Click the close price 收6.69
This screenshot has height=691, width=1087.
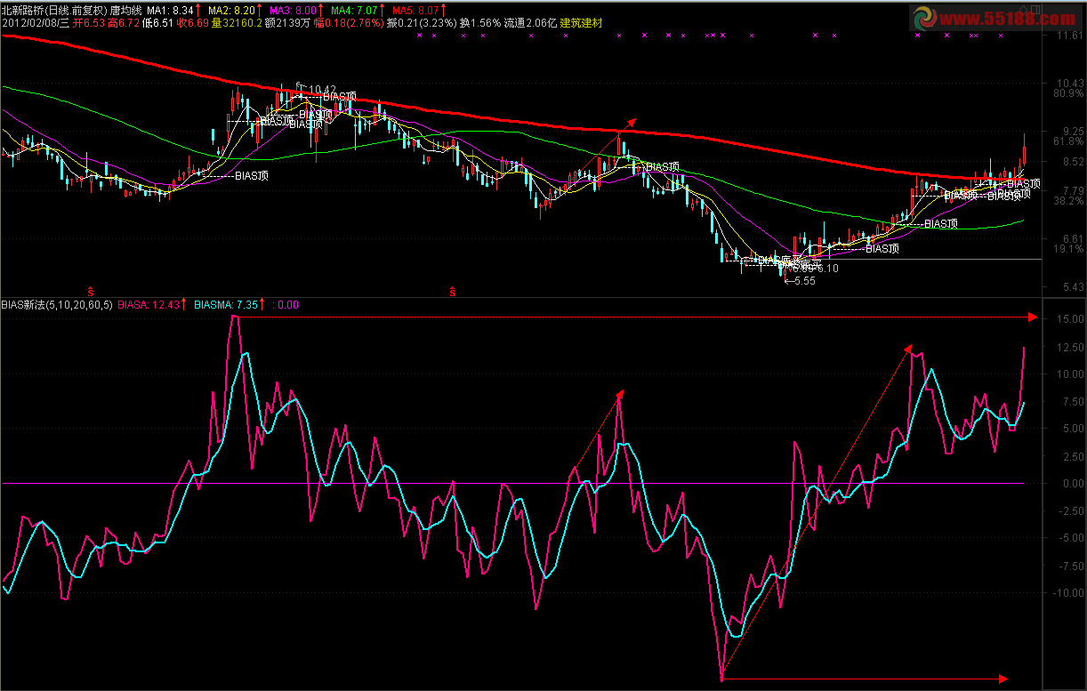[192, 23]
